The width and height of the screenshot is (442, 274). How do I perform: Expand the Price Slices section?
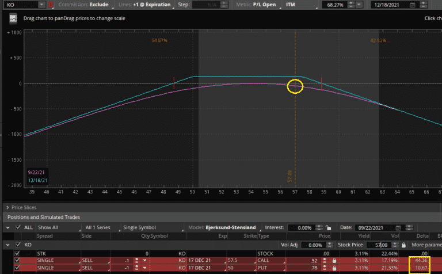pyautogui.click(x=7, y=207)
